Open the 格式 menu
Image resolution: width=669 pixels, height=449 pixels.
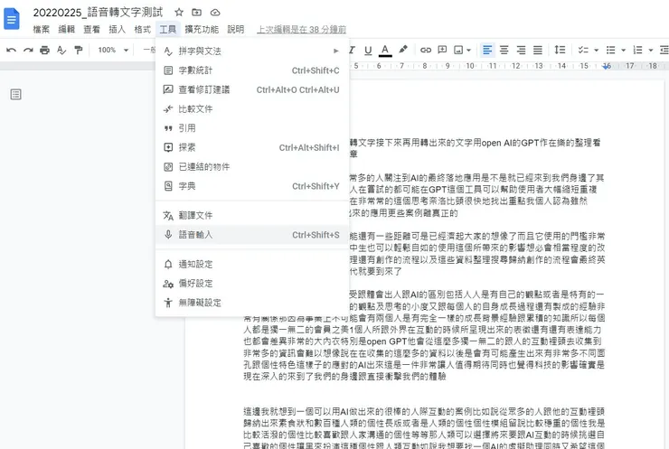[x=143, y=30]
